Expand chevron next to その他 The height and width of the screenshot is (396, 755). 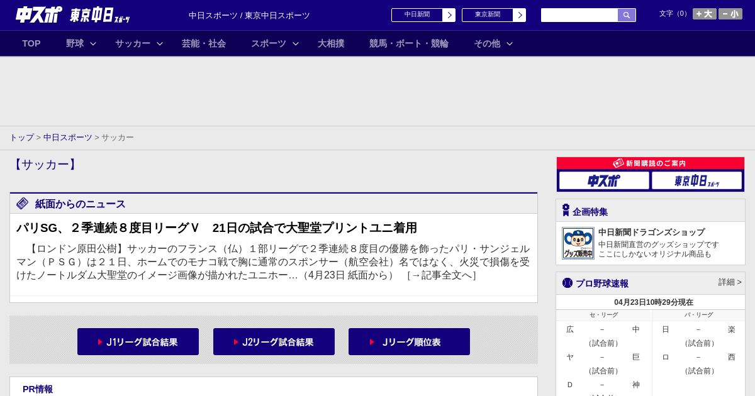[x=510, y=43]
